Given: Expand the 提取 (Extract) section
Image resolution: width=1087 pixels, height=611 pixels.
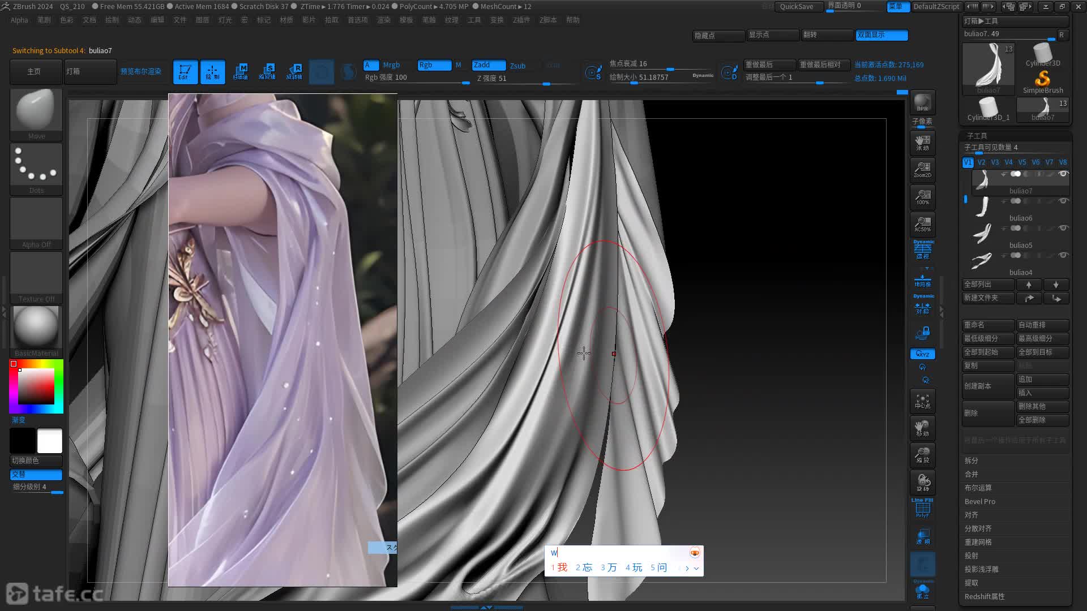Looking at the screenshot, I should [x=972, y=583].
